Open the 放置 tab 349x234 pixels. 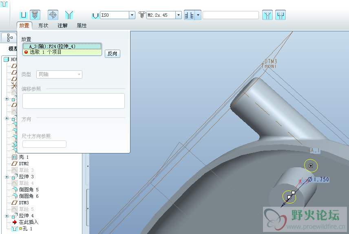coord(24,26)
